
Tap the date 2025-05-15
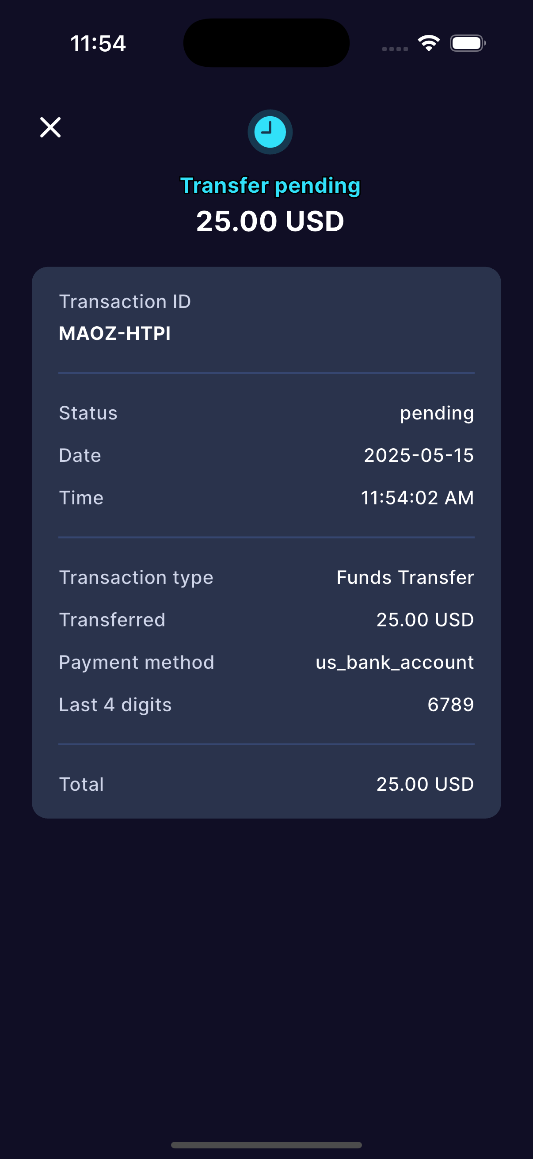(x=419, y=455)
